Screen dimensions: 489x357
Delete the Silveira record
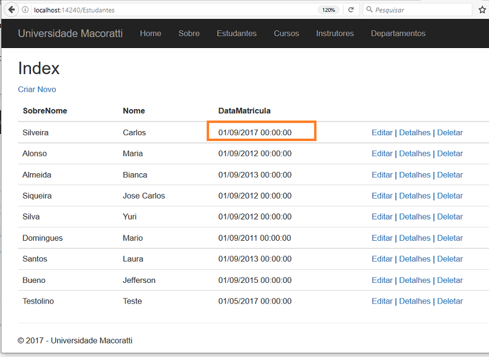click(450, 132)
